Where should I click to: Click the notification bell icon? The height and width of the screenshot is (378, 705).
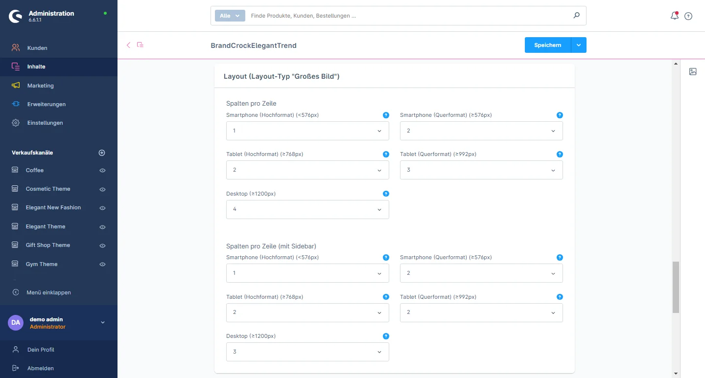(674, 16)
